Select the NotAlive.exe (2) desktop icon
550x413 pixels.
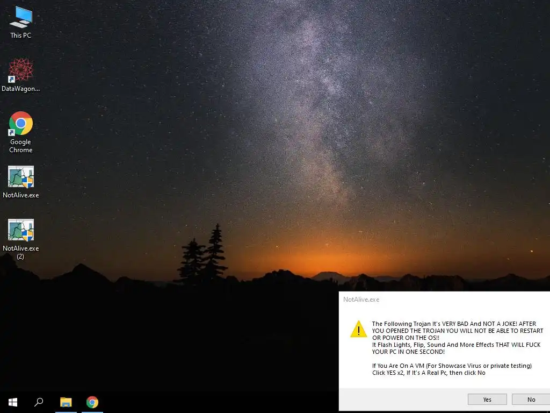coord(21,239)
